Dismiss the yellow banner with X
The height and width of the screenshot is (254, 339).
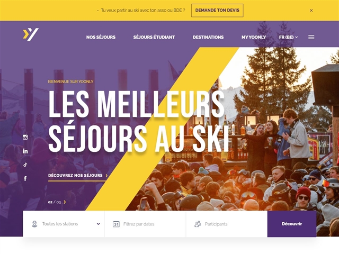tap(311, 11)
